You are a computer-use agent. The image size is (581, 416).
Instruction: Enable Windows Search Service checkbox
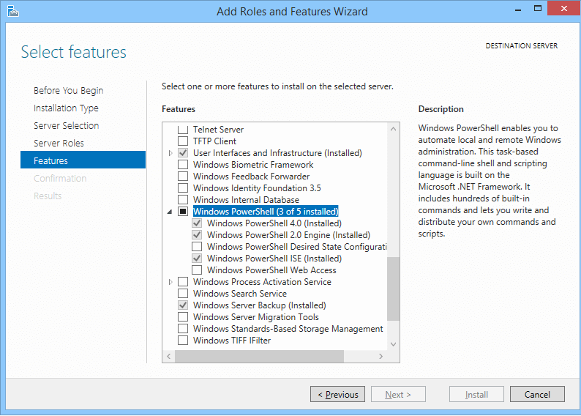point(183,293)
